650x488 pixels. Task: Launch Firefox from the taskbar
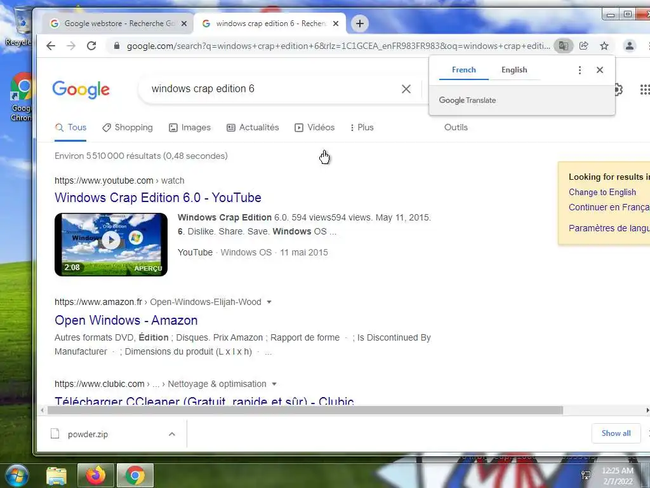95,475
